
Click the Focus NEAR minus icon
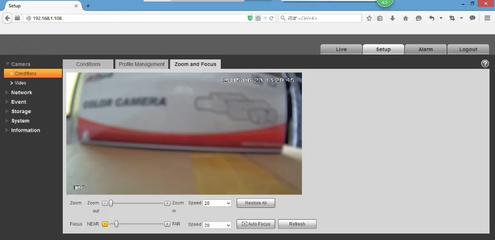105,224
